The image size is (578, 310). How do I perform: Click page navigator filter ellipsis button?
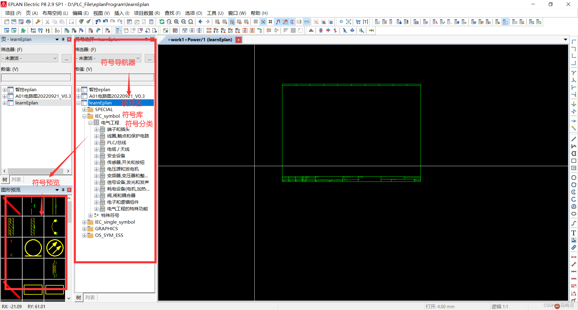pos(67,58)
